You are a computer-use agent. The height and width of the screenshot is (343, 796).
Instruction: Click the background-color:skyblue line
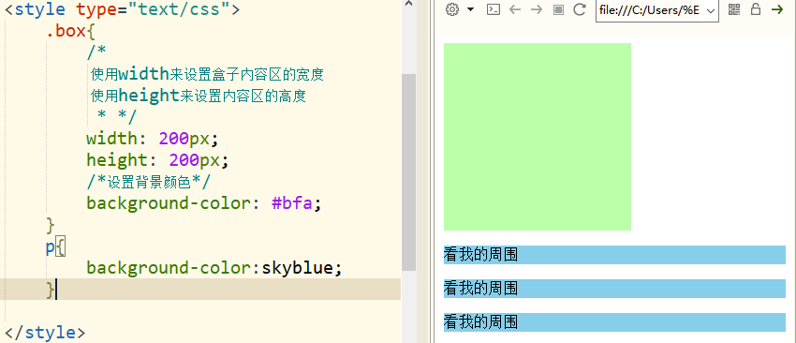(214, 268)
